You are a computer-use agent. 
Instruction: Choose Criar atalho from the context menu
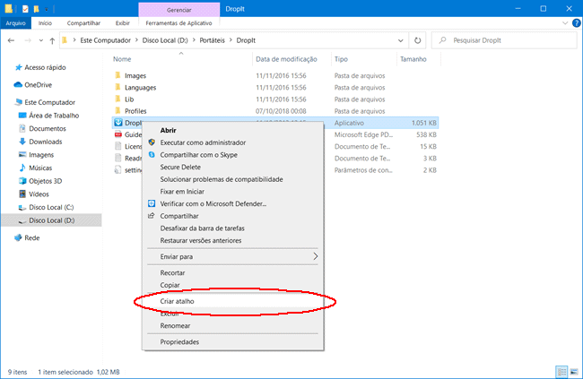177,301
